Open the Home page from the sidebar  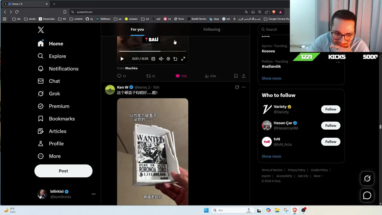coord(51,44)
